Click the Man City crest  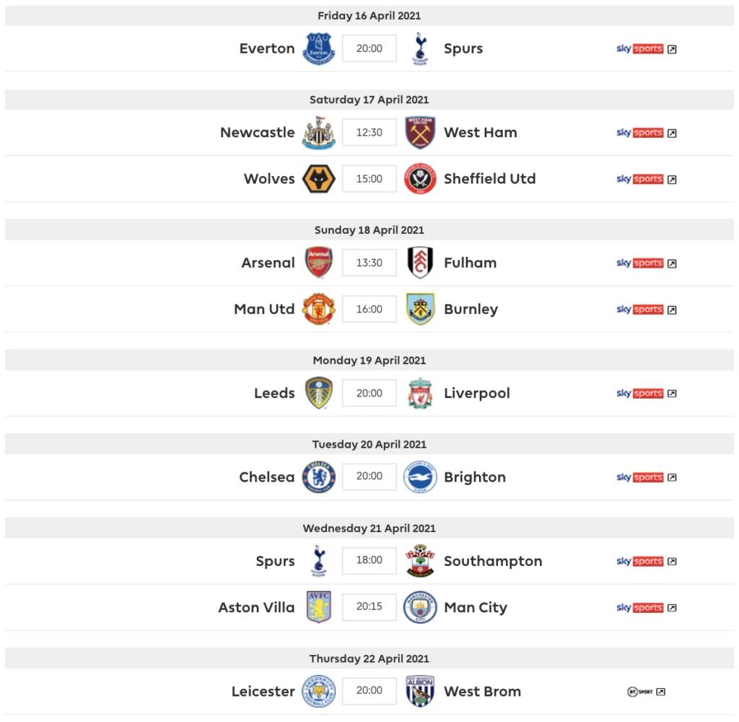420,607
